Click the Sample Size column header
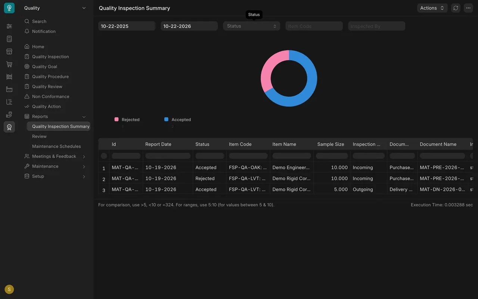This screenshot has width=478, height=299. 331,144
